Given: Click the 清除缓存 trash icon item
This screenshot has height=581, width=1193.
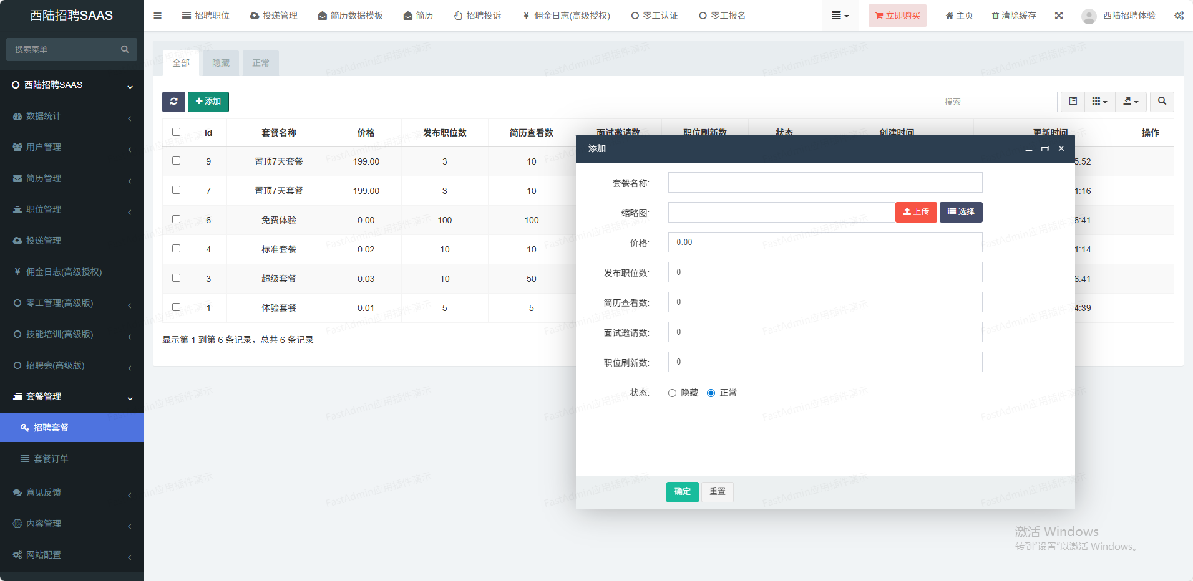Looking at the screenshot, I should pyautogui.click(x=1014, y=16).
